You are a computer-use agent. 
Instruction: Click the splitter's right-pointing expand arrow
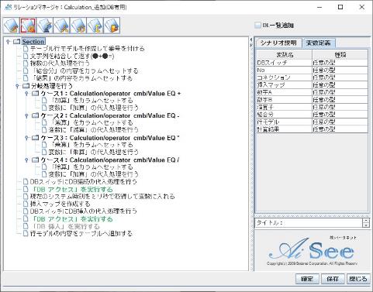[250, 45]
